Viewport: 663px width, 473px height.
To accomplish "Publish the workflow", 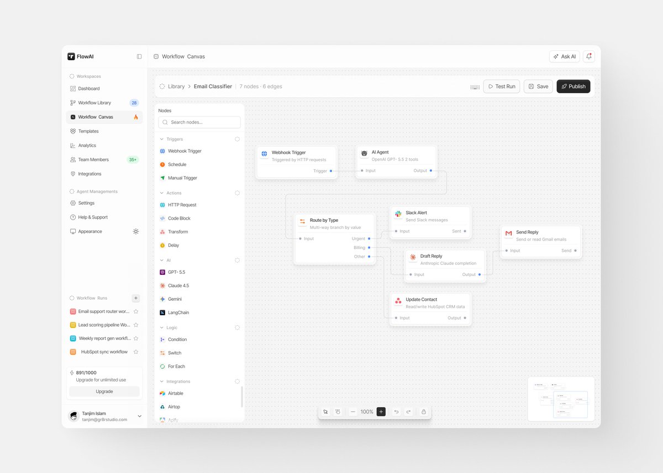I will (573, 87).
